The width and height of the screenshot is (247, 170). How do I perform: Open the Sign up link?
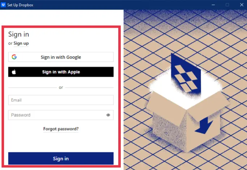pyautogui.click(x=21, y=43)
